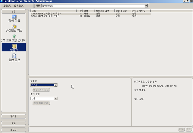193x133 pixels.
Task: Expand the 템플릿 기본값 dropdown
Action: tap(56, 85)
